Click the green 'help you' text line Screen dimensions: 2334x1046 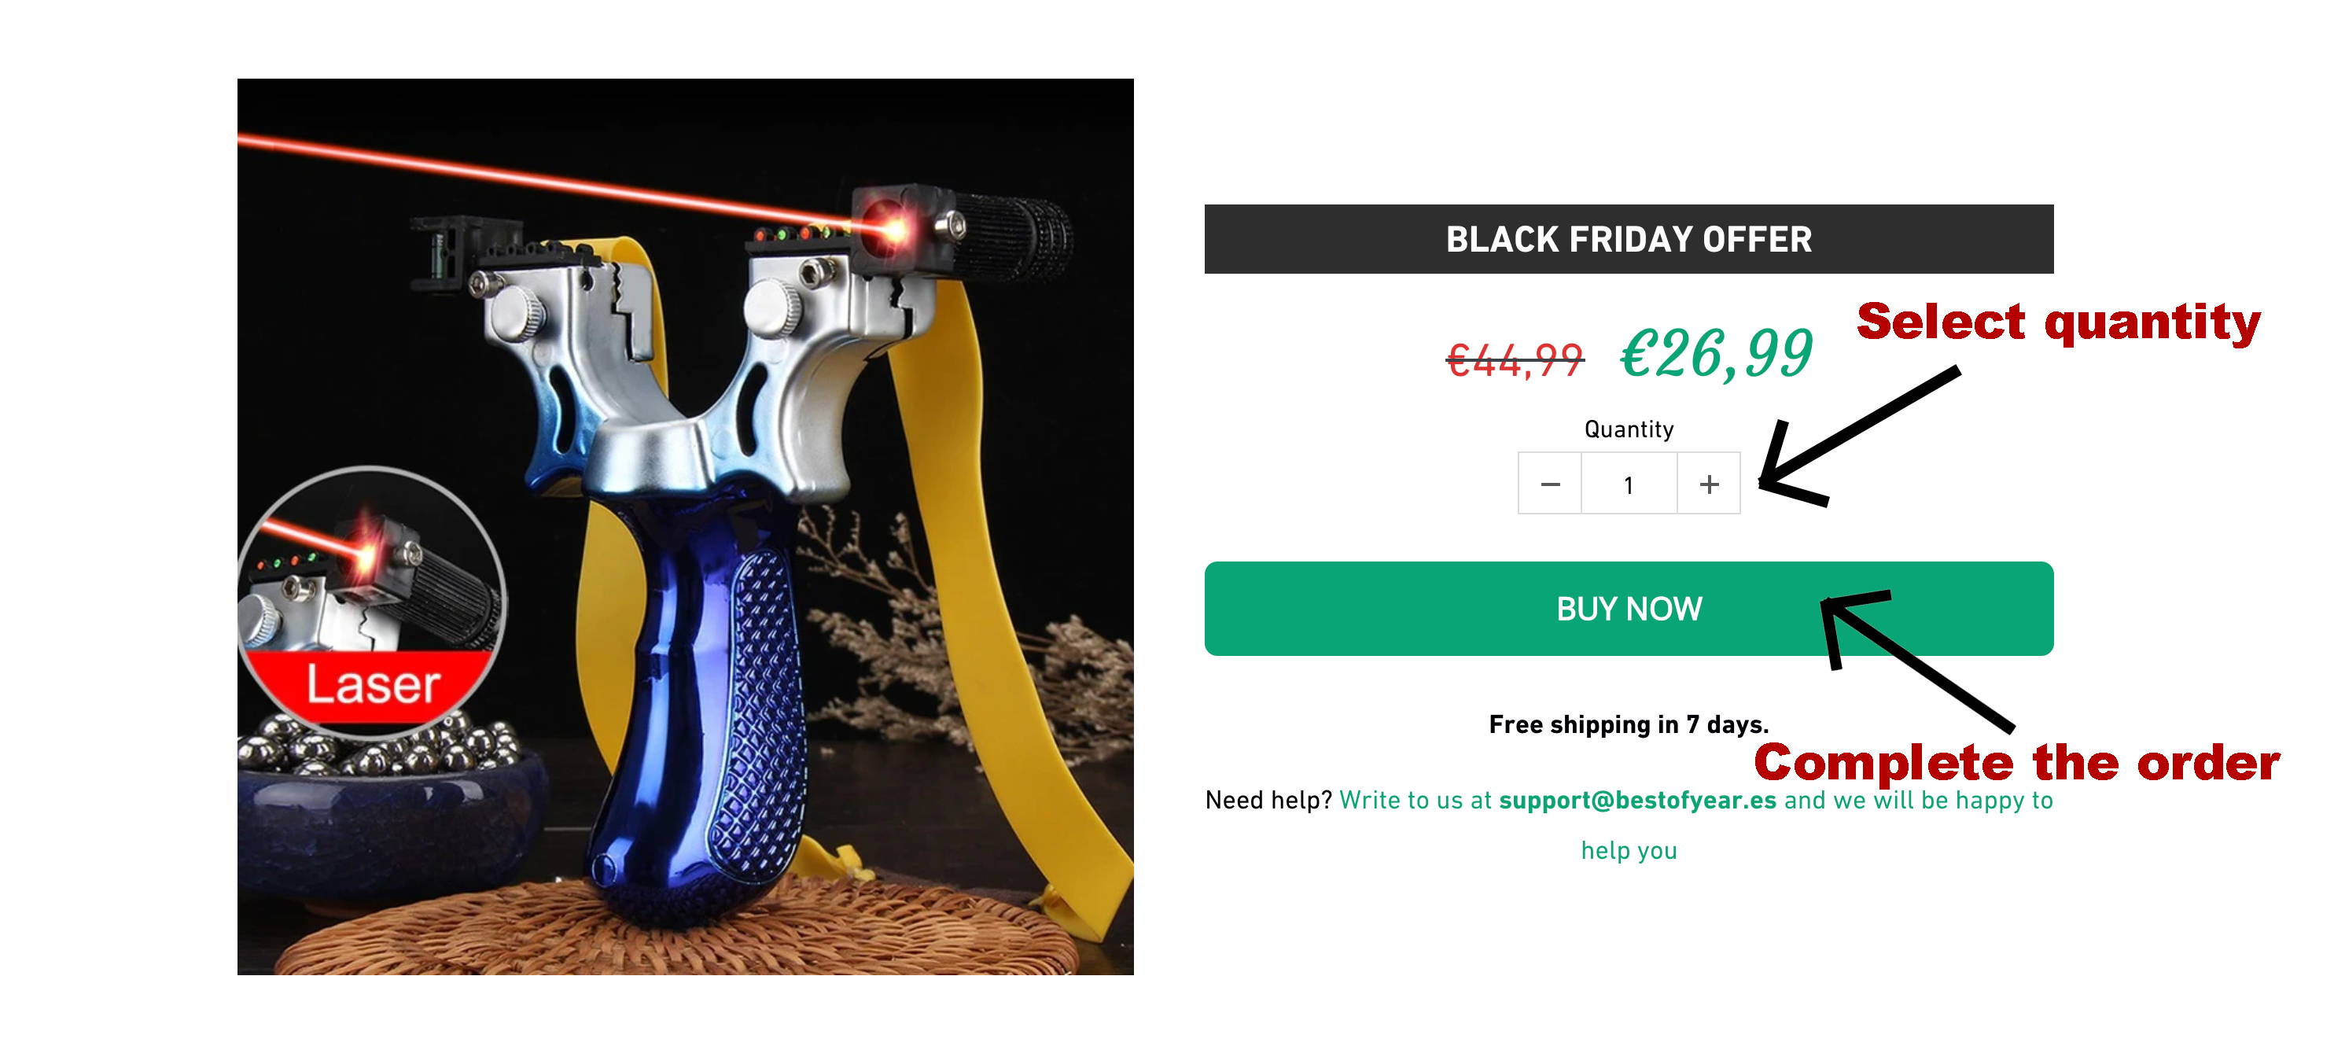point(1628,850)
